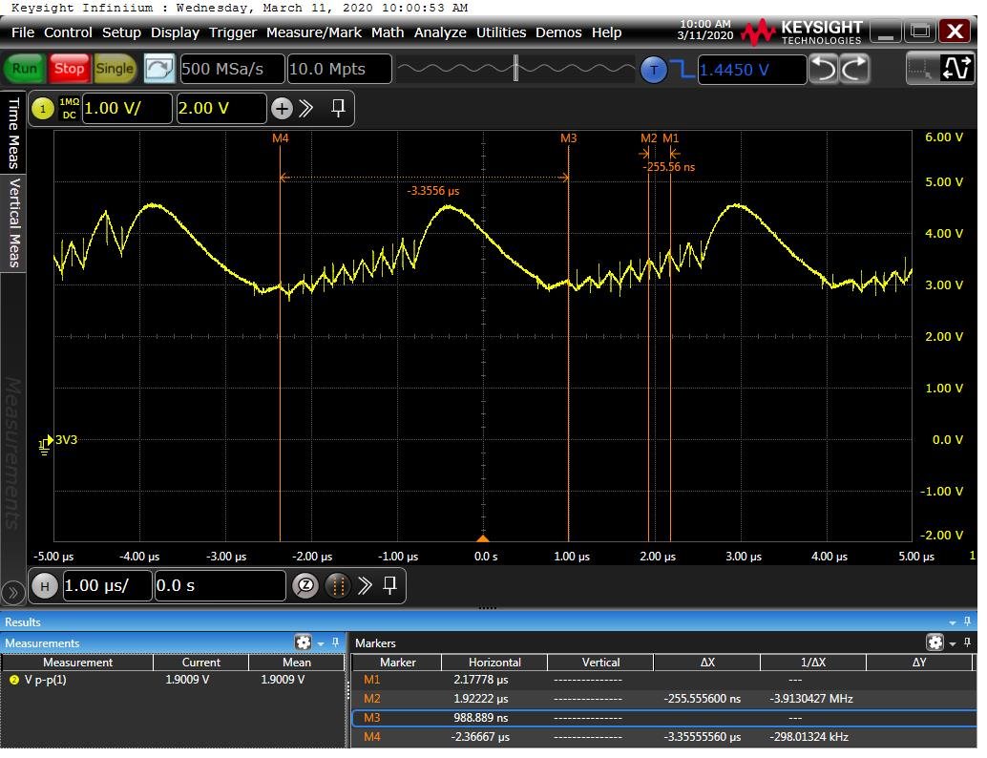Click the M4 marker label
Image resolution: width=987 pixels, height=758 pixels.
pos(280,137)
